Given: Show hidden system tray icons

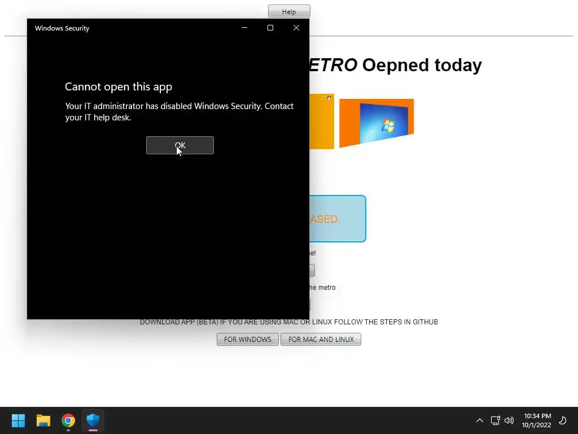Looking at the screenshot, I should coord(480,420).
